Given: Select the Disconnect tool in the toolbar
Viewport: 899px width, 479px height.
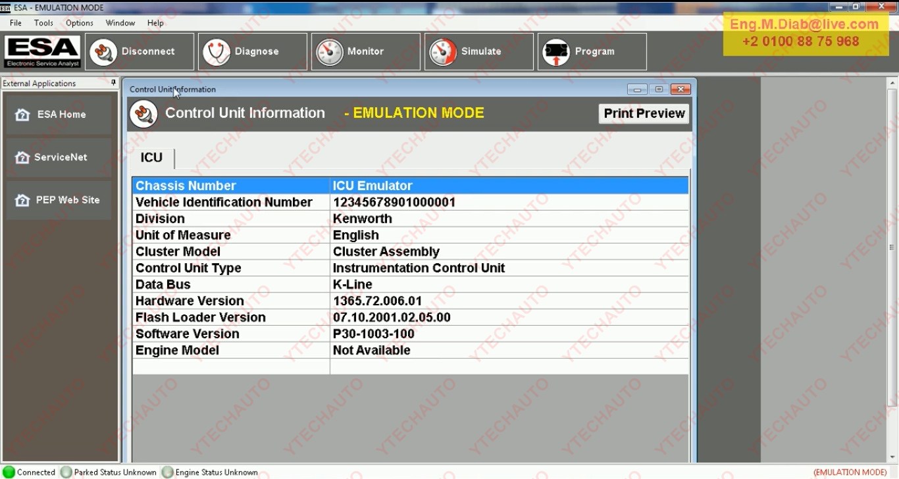Looking at the screenshot, I should point(139,51).
